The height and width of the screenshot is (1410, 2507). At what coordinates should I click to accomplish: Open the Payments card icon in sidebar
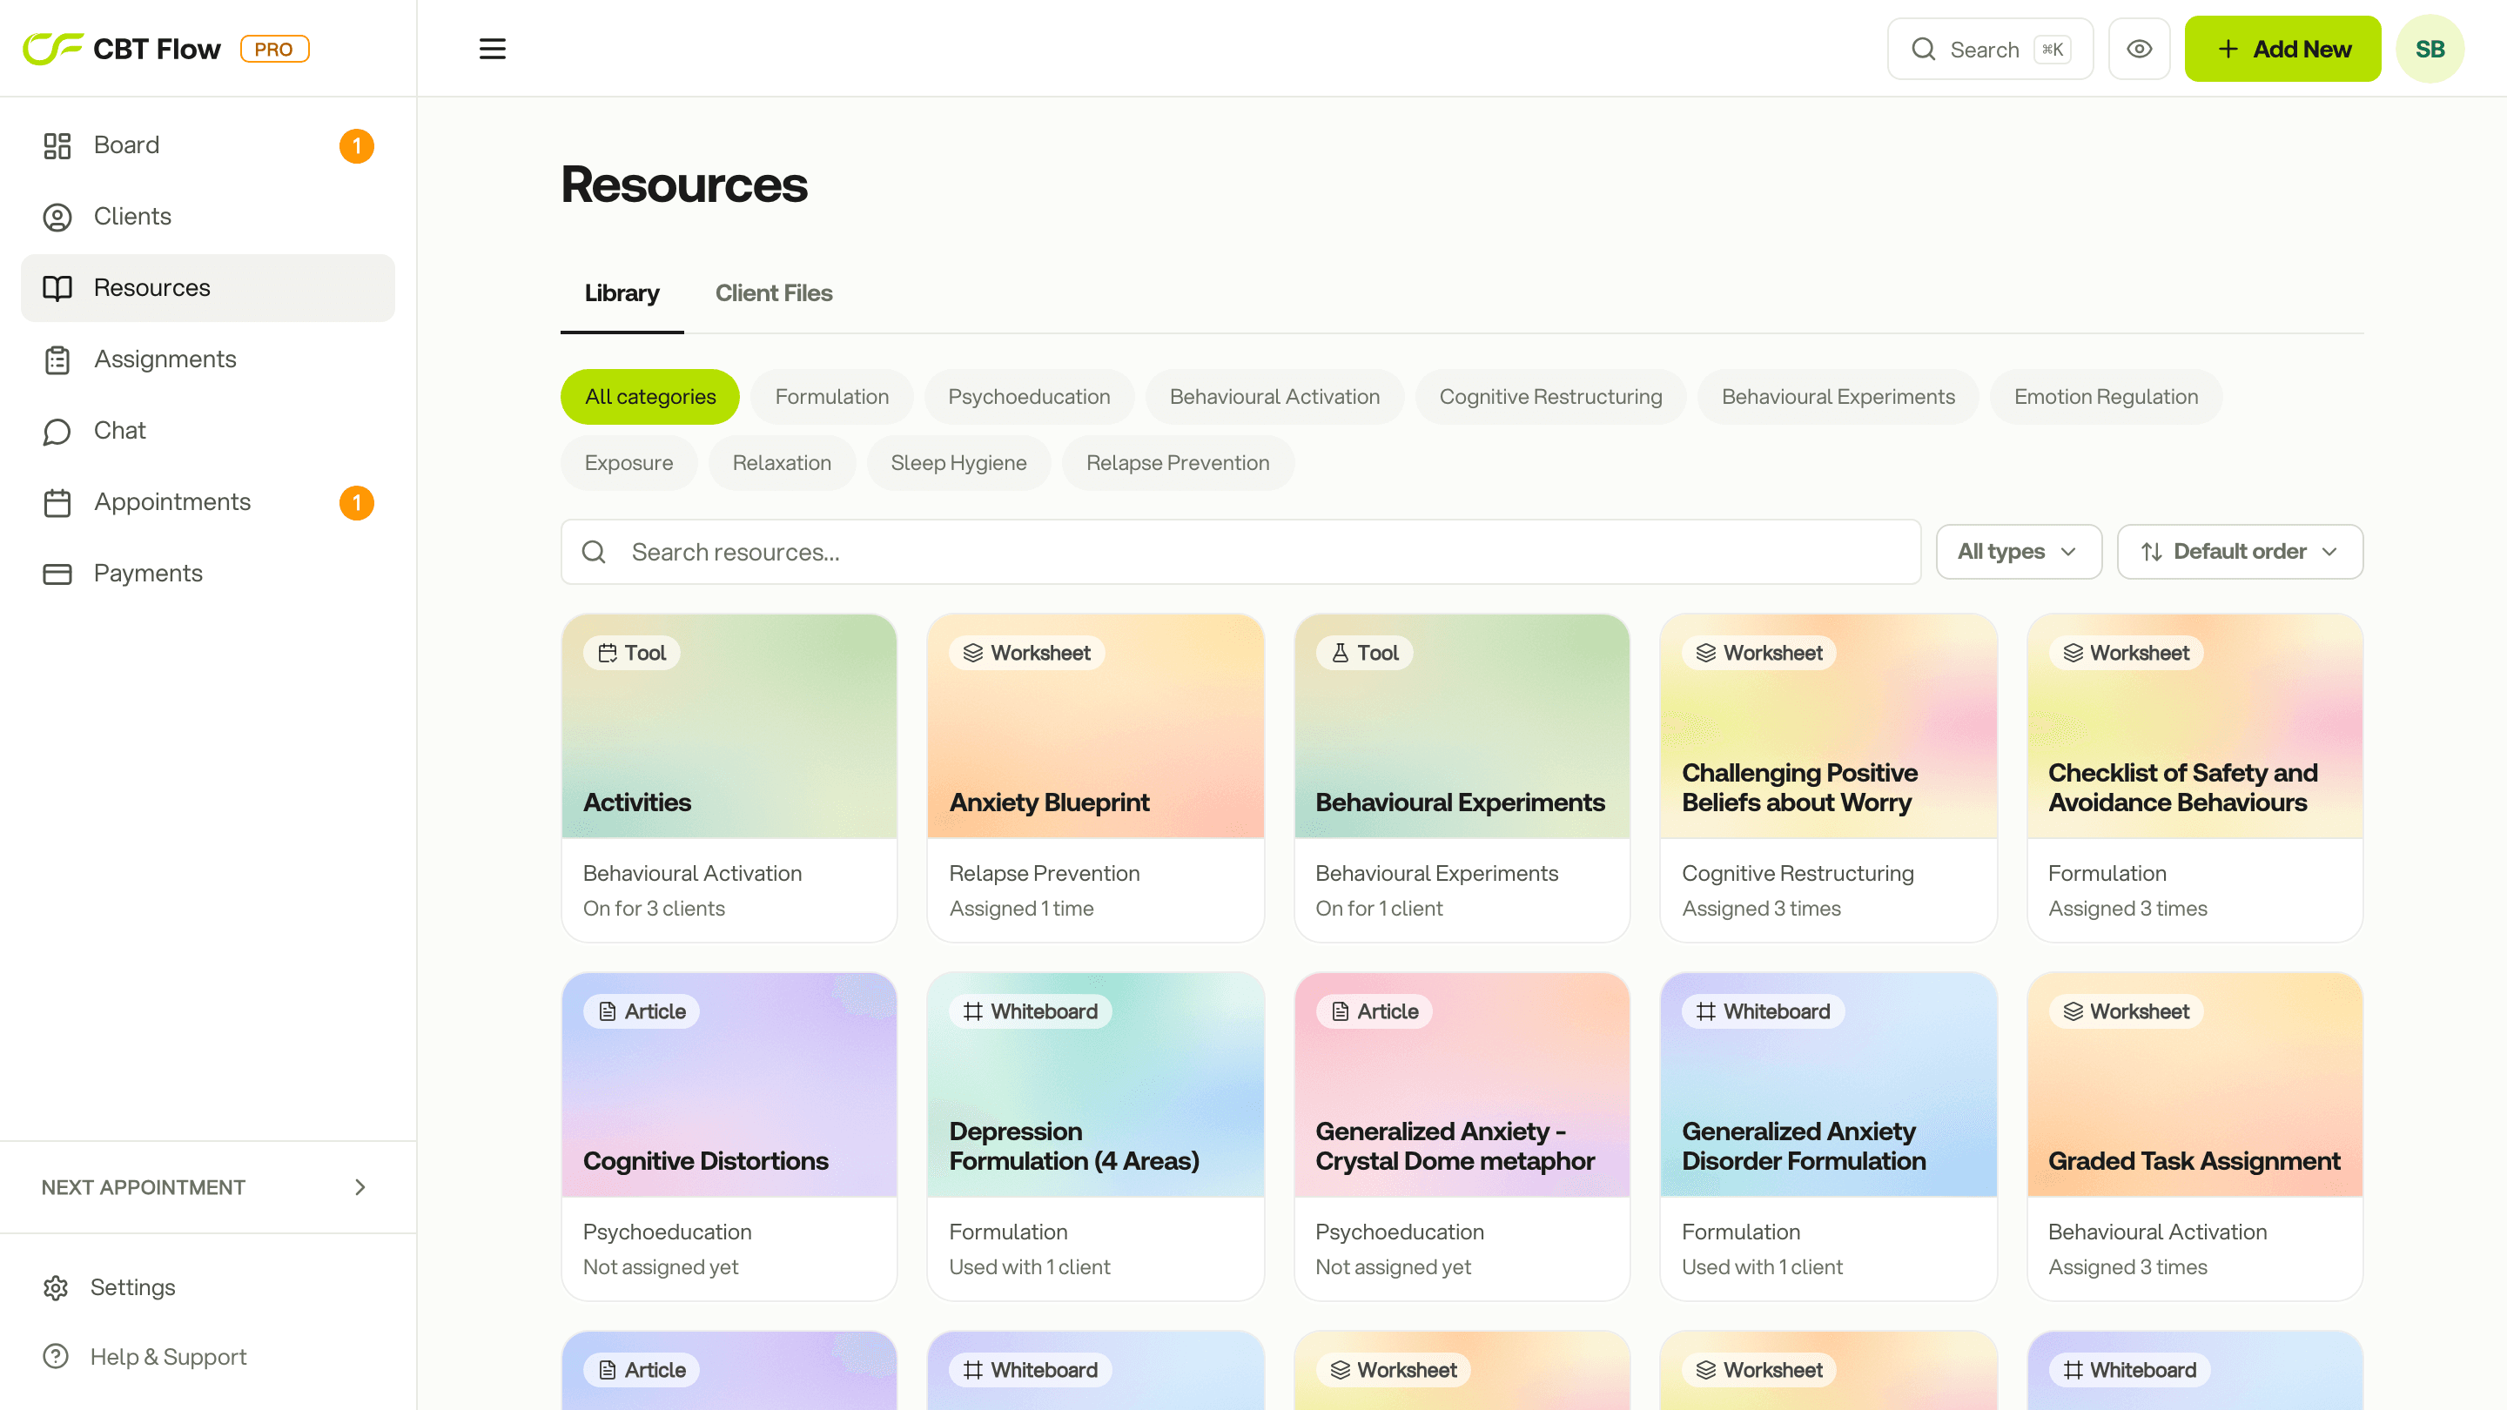[x=57, y=574]
